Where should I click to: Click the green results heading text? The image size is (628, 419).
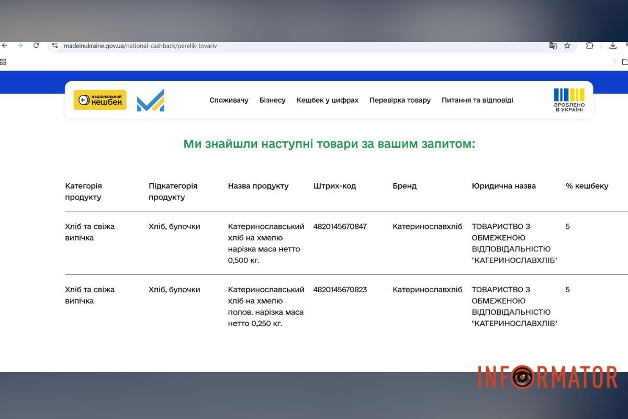[329, 144]
